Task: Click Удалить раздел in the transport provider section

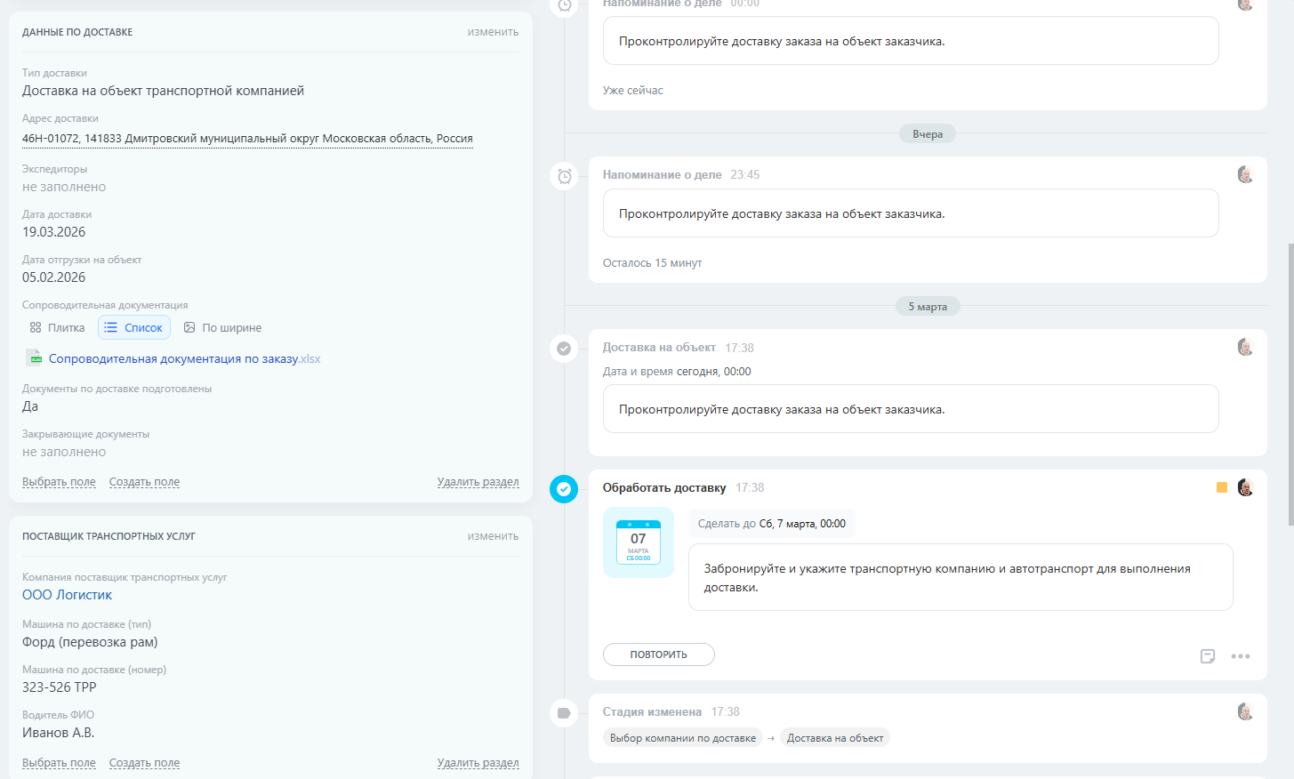Action: pyautogui.click(x=478, y=763)
